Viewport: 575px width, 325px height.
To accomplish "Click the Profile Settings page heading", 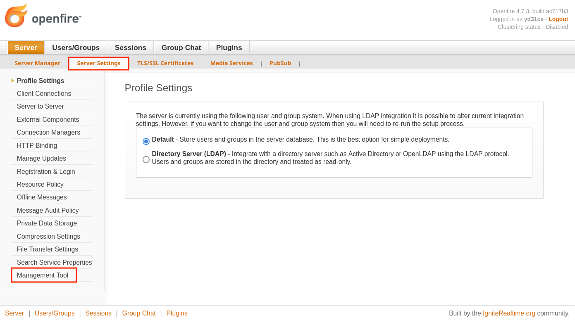I will click(x=158, y=88).
